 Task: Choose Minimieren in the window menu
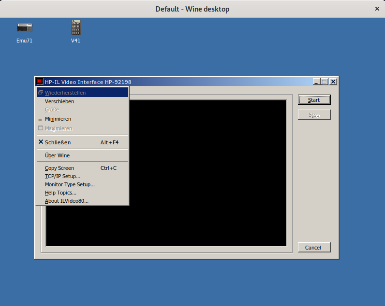[x=58, y=119]
